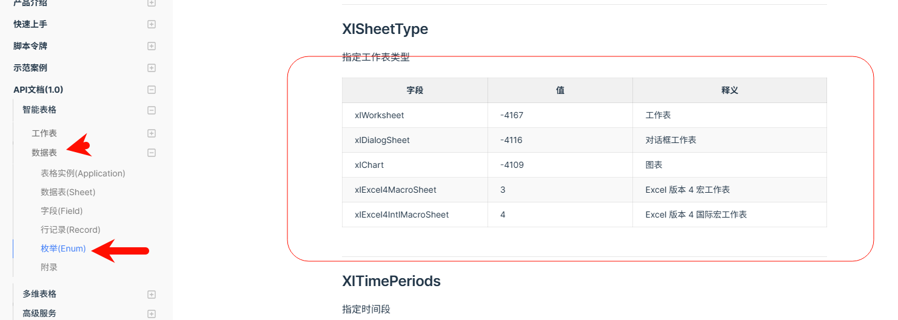Collapse the 数据表 subsection minus icon
Viewport: 898px width, 320px height.
coord(152,153)
